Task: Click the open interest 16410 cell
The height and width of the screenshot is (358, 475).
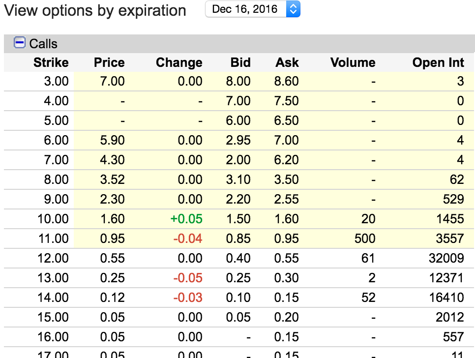Action: (446, 298)
